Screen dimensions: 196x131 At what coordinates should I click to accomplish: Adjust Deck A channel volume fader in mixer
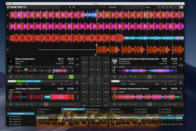92,82
